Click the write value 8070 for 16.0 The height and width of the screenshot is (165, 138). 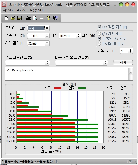(x=113, y=115)
